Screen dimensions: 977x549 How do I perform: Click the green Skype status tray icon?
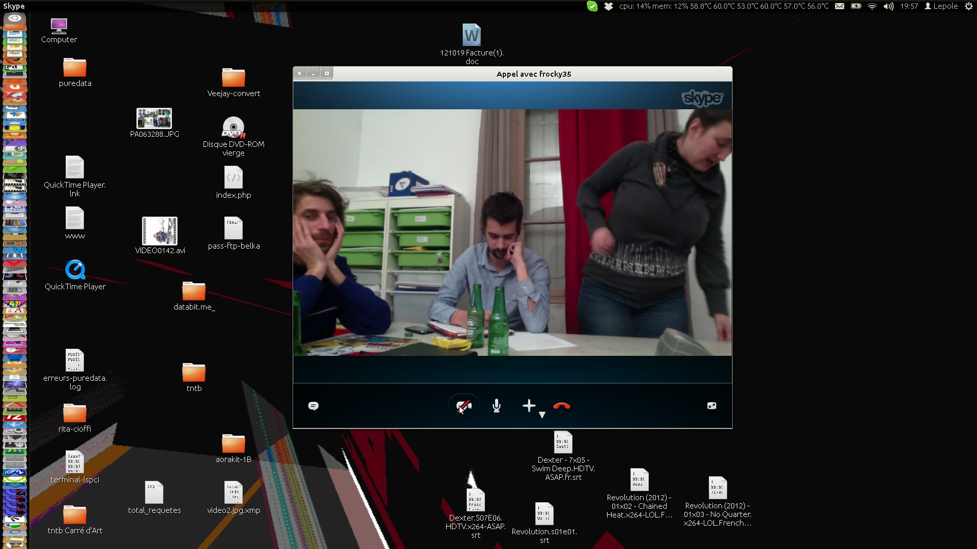point(592,6)
